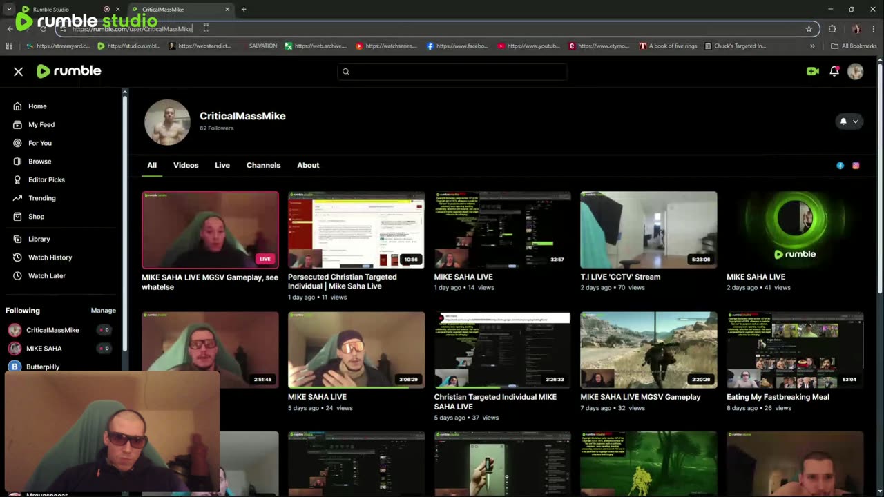
Task: Open the Shop bag icon
Action: point(17,216)
